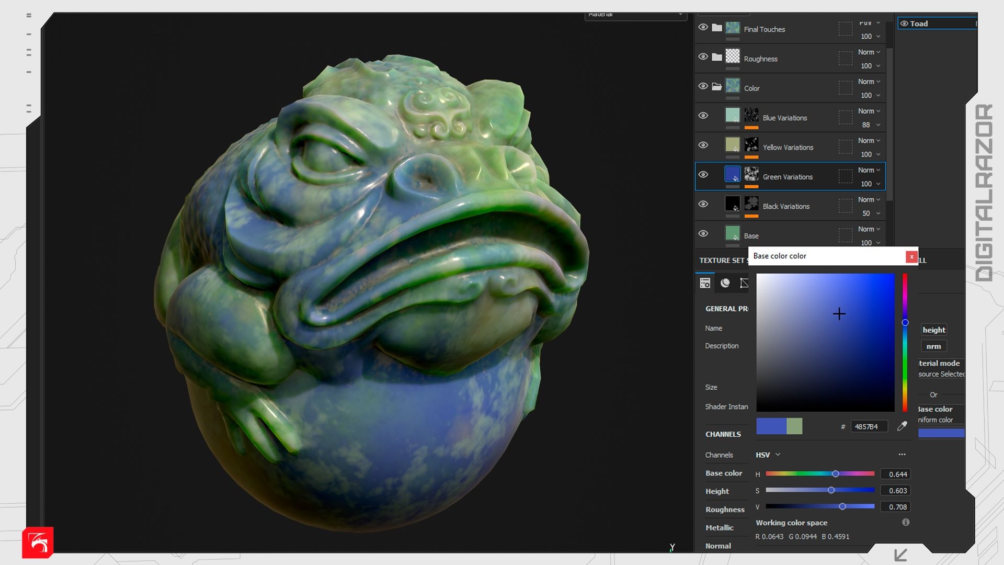Open blend mode dropdown of Roughness layer

869,52
